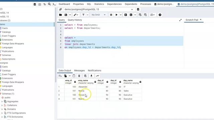Click the Delete rows trash icon
This screenshot has height=120, width=214.
pyautogui.click(x=79, y=76)
